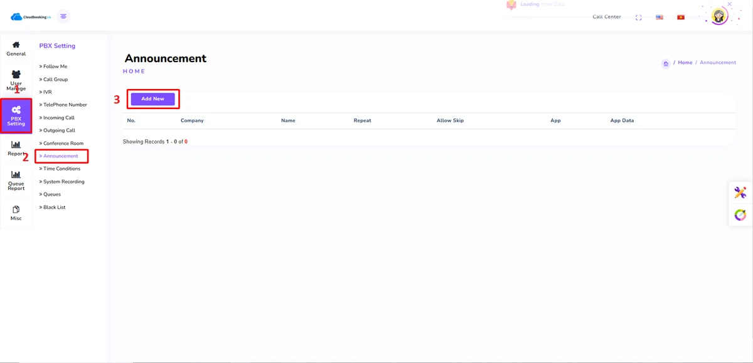
Task: Click the Home breadcrumb link
Action: pyautogui.click(x=685, y=63)
